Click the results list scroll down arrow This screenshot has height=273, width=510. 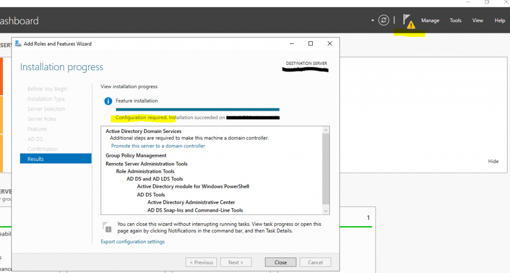326,211
